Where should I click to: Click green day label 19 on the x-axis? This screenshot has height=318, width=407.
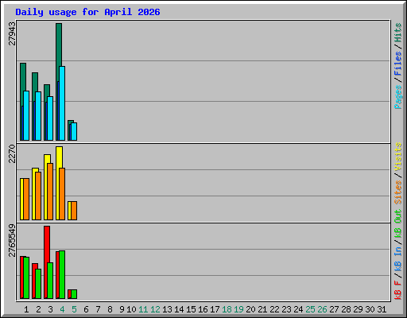click(238, 309)
